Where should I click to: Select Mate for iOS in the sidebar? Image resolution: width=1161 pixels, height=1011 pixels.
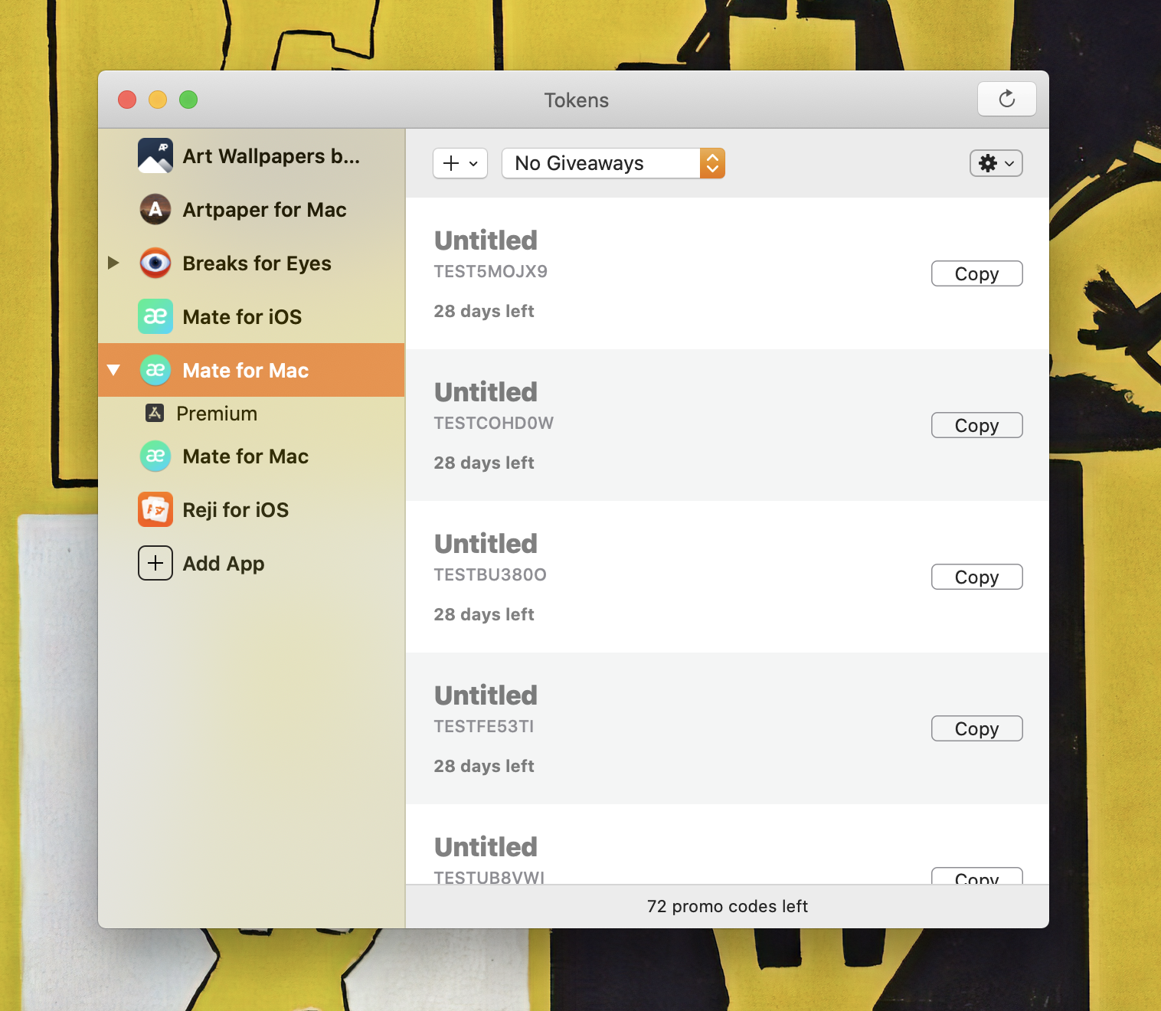click(251, 317)
